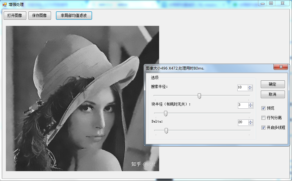Click the Delta slider thumb

(x=166, y=131)
